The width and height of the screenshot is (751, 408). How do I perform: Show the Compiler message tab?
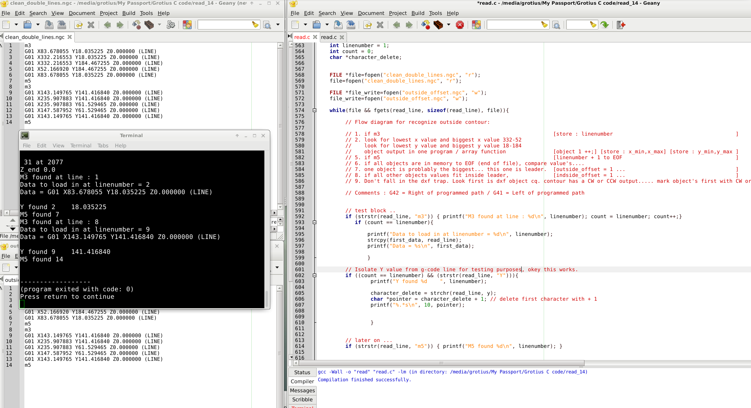coord(302,381)
